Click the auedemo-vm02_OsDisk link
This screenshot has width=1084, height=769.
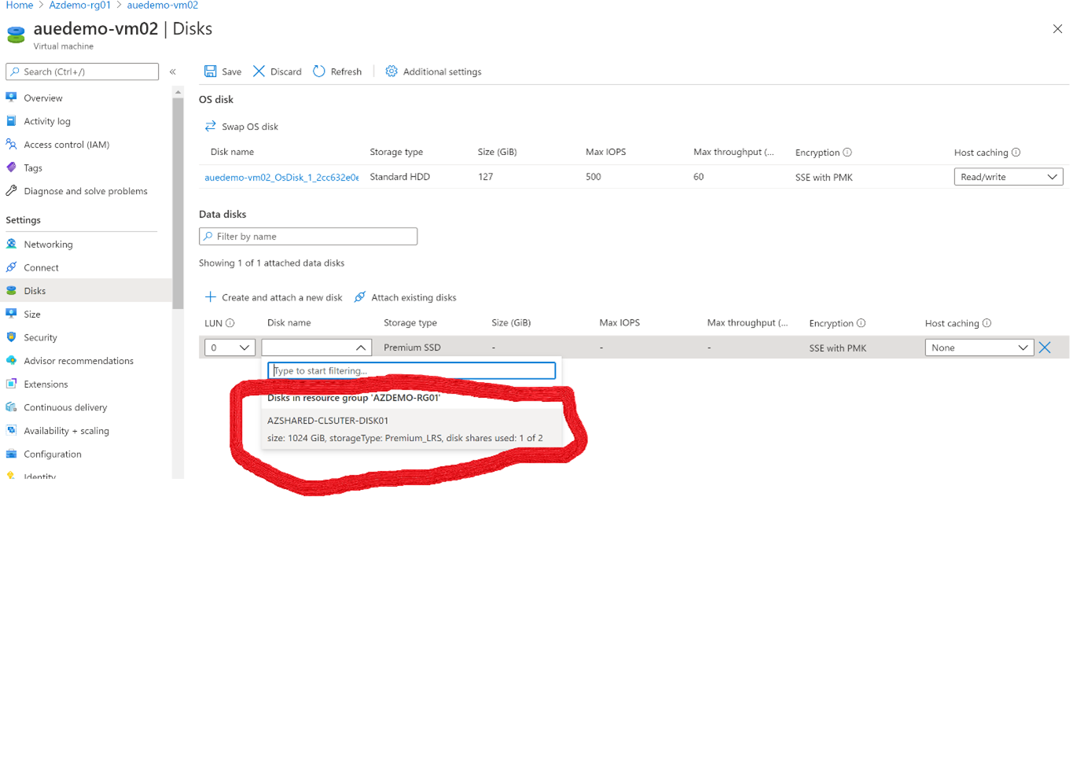click(x=281, y=177)
